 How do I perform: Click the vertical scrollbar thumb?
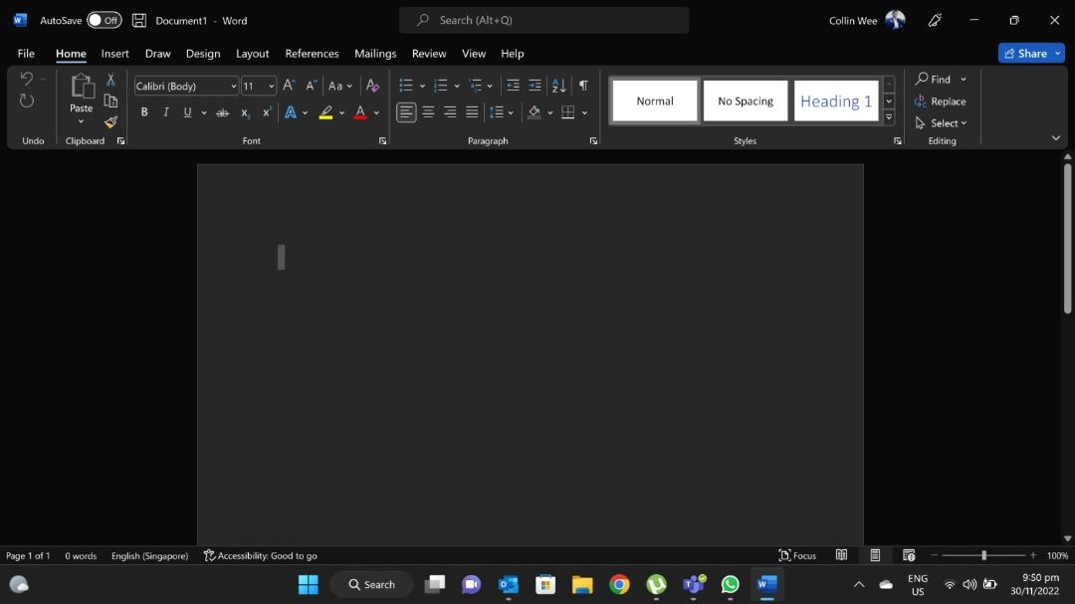point(1067,238)
